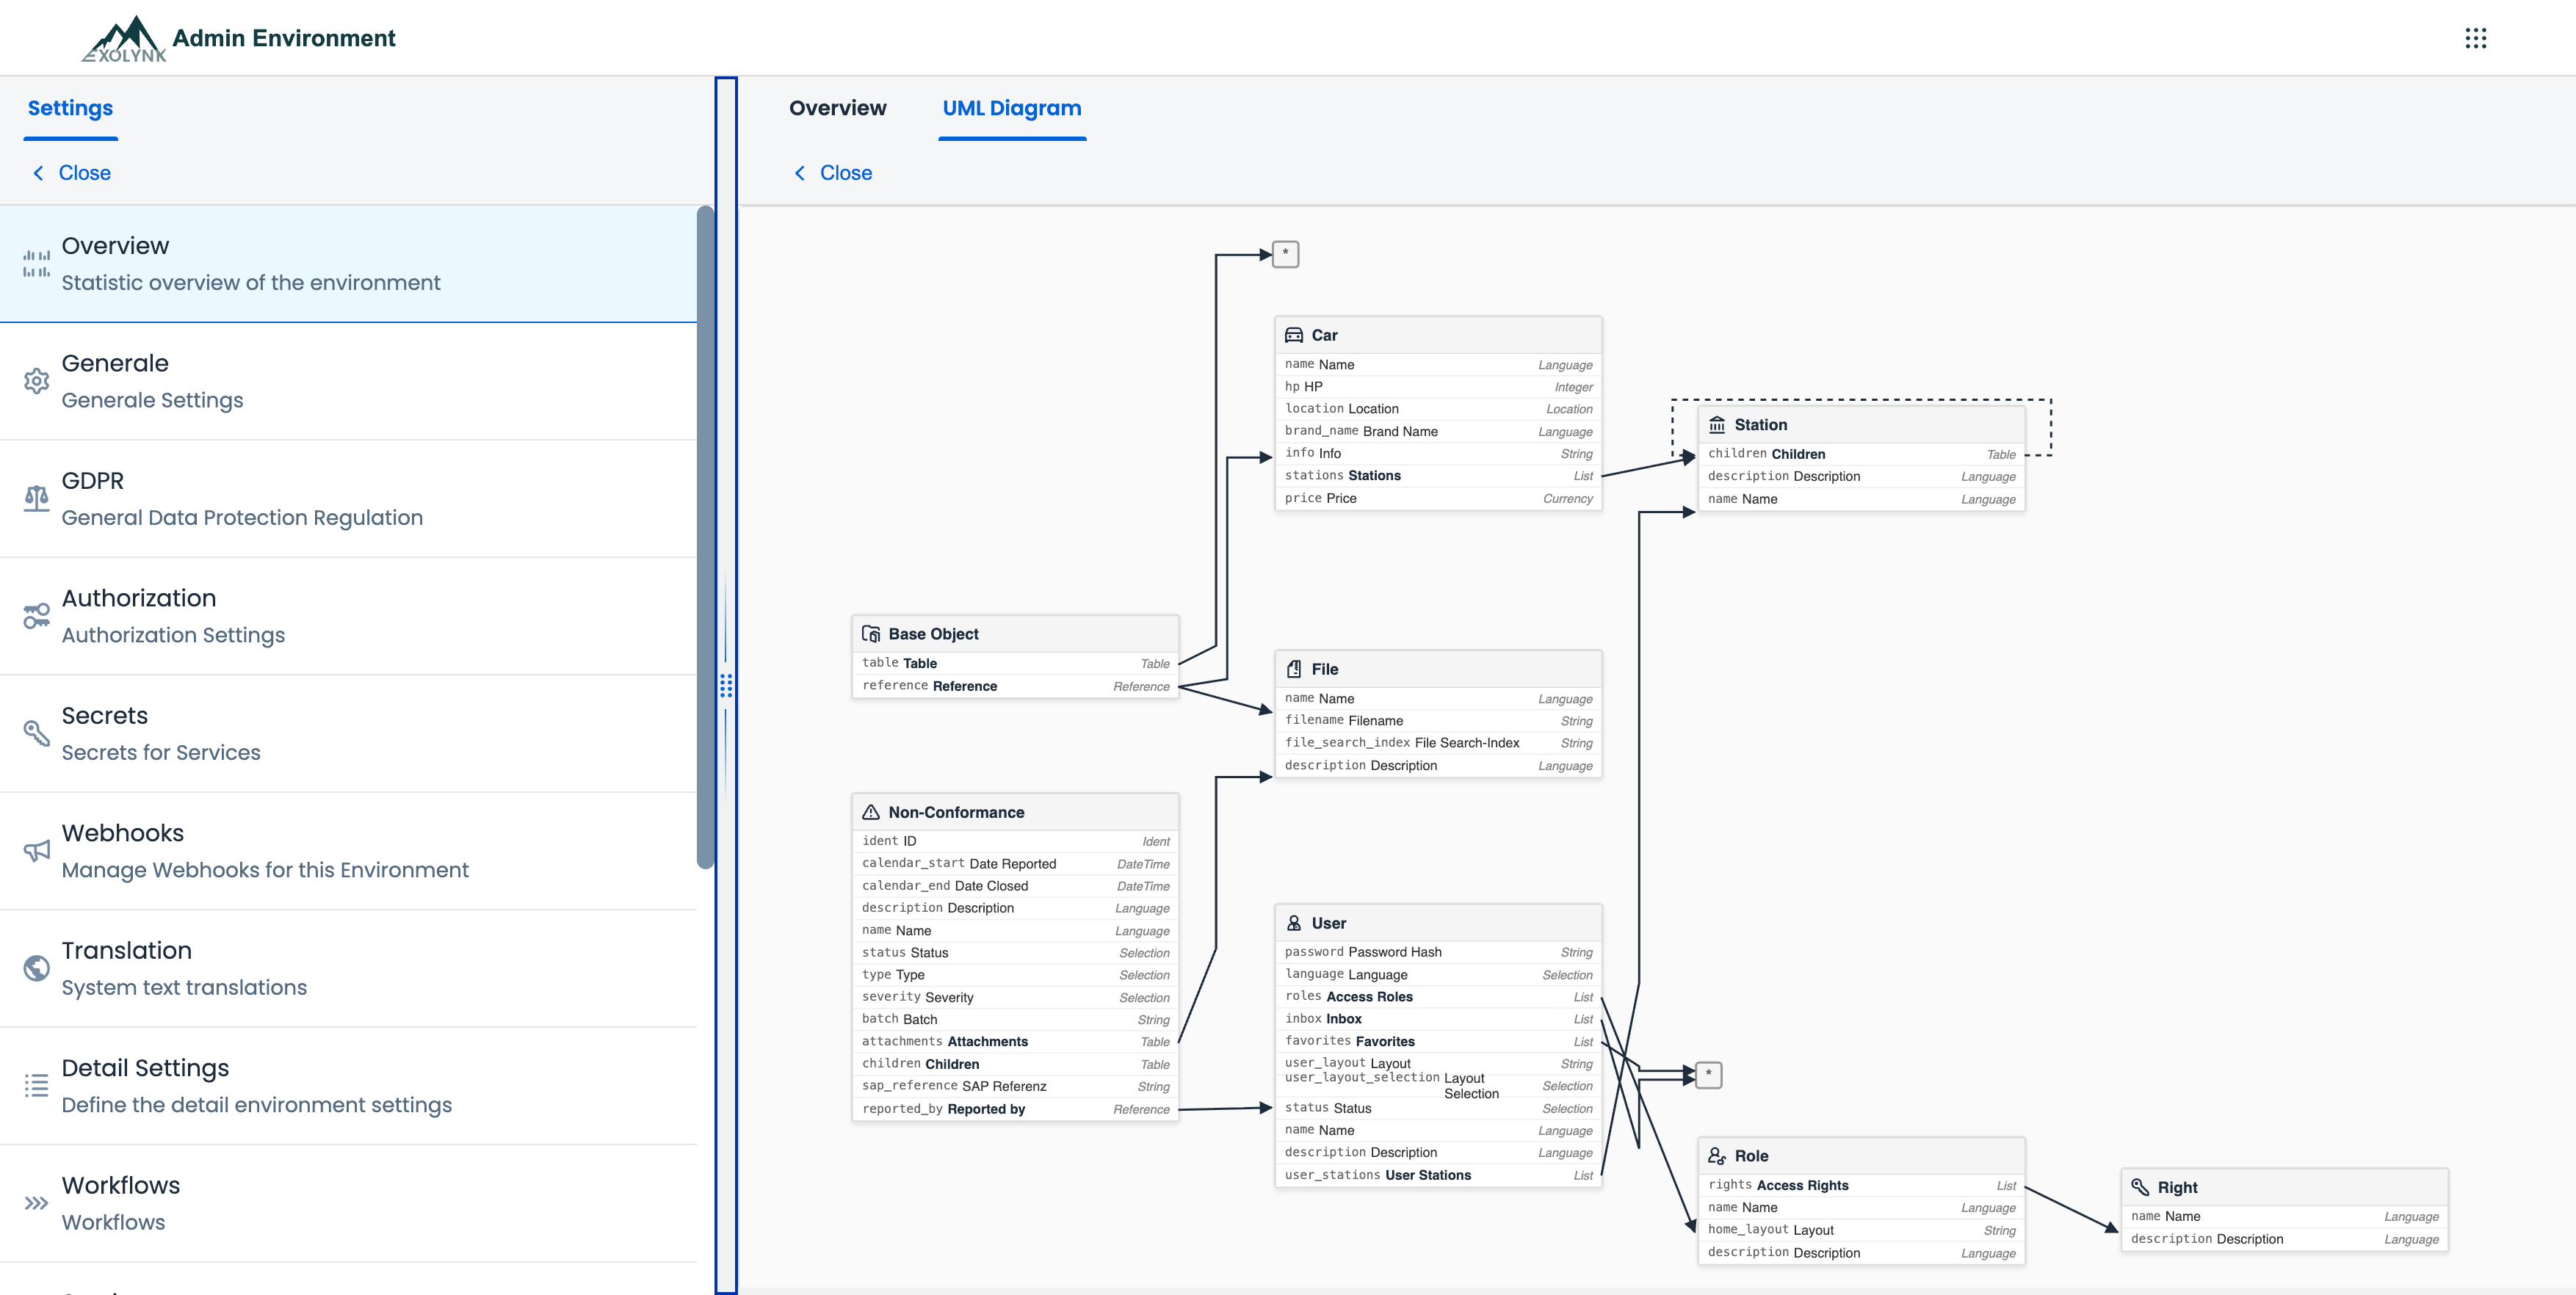The width and height of the screenshot is (2576, 1295).
Task: Click the User entity icon
Action: tap(1294, 923)
